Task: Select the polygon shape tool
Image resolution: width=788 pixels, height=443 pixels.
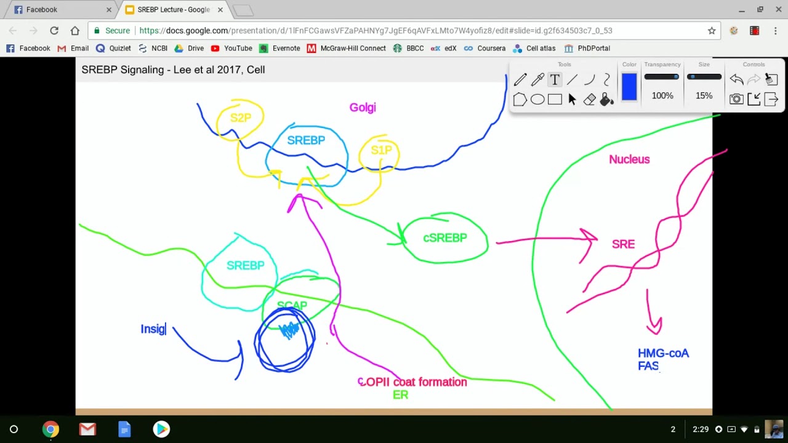Action: (520, 99)
